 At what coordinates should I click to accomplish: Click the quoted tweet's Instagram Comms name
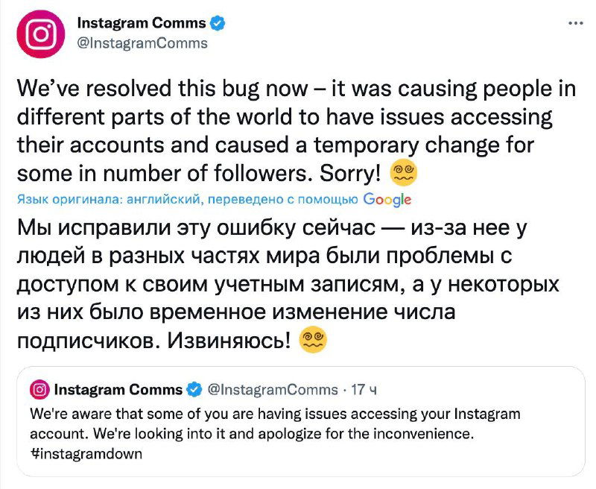119,388
